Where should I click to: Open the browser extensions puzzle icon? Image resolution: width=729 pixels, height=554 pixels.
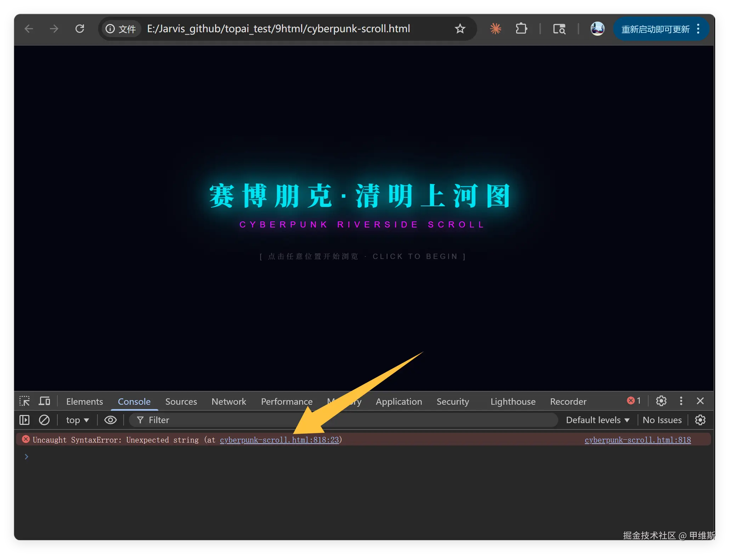(x=521, y=29)
